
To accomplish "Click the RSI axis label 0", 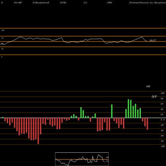I will click(2, 57).
